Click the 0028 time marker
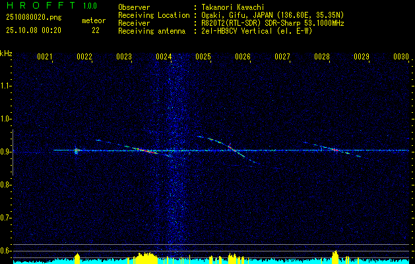 [322, 57]
